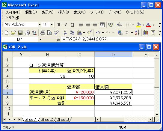
Task: Select the column B header
Action: pos(48,55)
